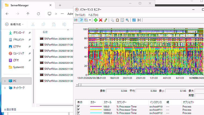
Task: Click Freeze Display pause button
Action: (134, 20)
